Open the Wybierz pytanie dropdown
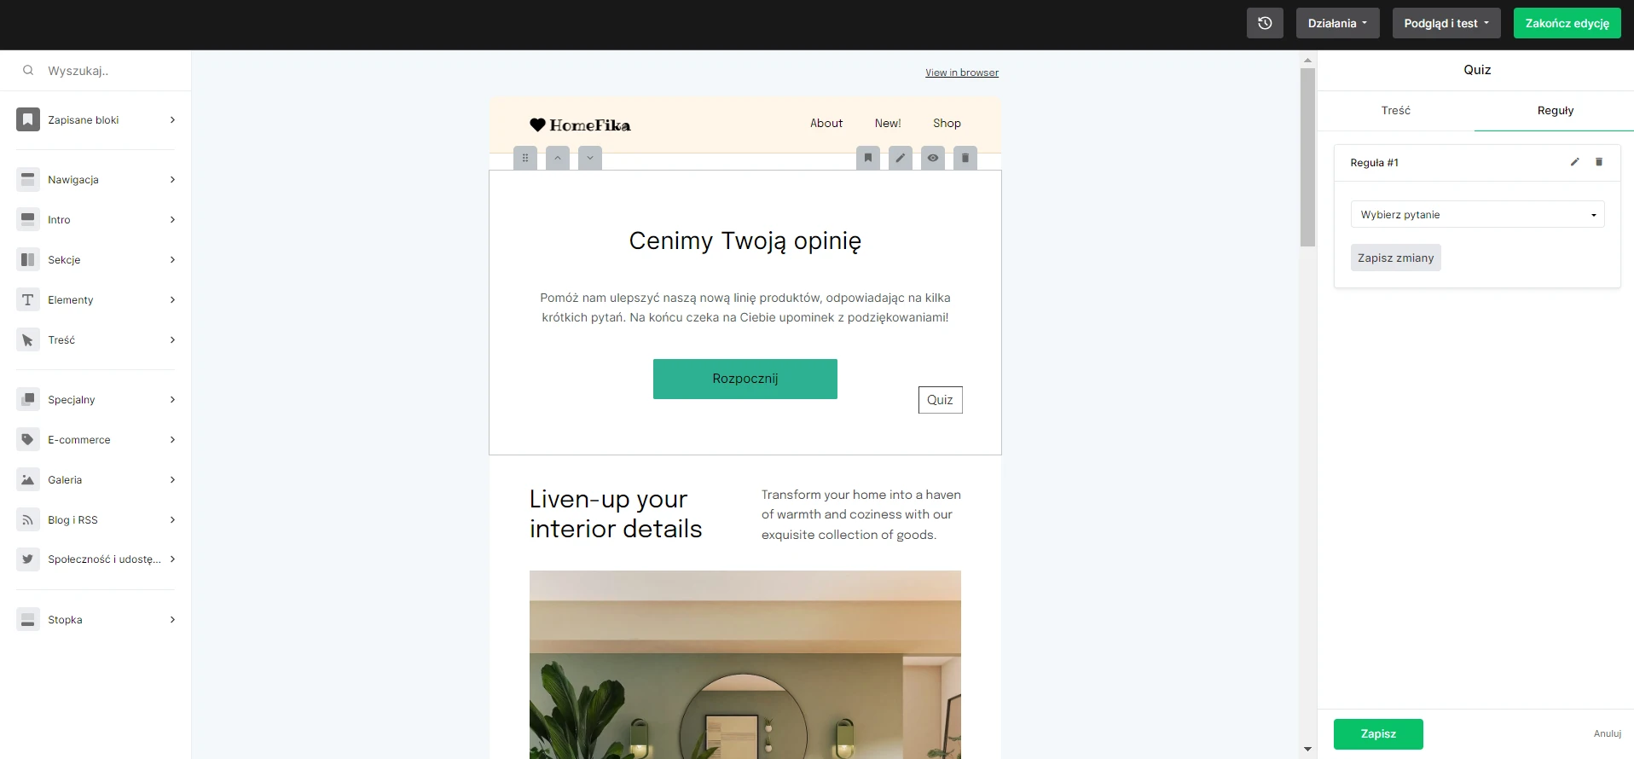The image size is (1634, 759). coord(1477,214)
